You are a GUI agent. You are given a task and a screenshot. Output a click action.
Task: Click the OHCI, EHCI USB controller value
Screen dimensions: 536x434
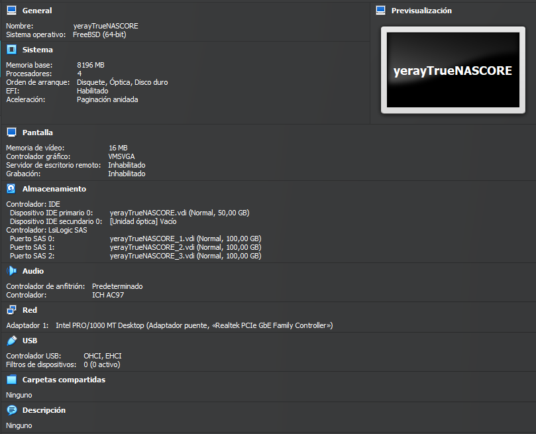(103, 356)
